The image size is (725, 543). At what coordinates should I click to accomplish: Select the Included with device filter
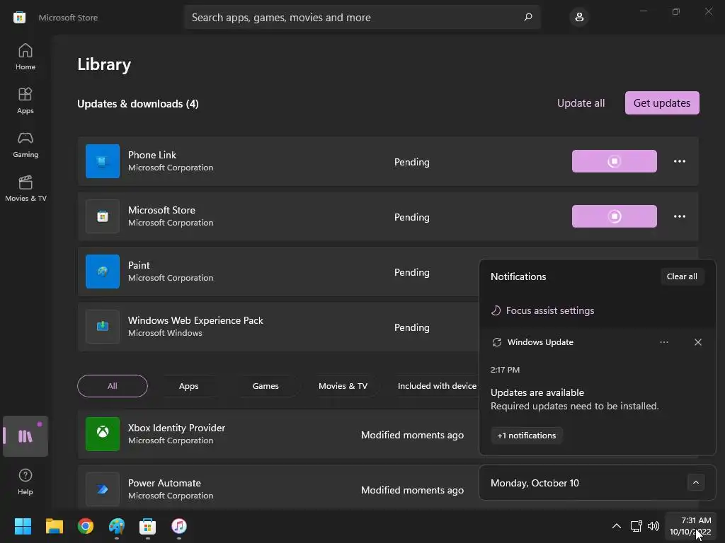[437, 386]
